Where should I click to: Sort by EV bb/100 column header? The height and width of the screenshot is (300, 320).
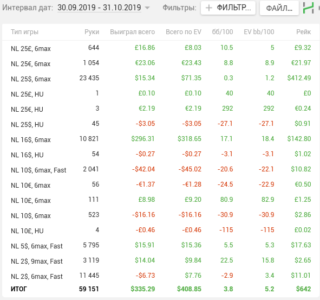click(259, 32)
